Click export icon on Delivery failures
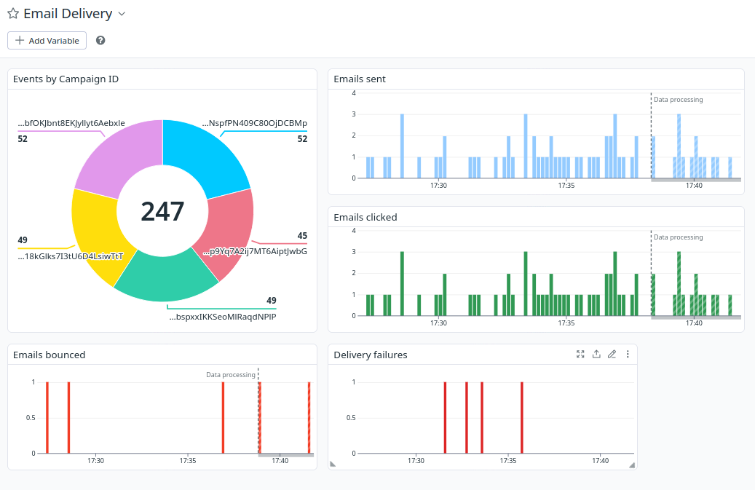Image resolution: width=755 pixels, height=490 pixels. 596,355
